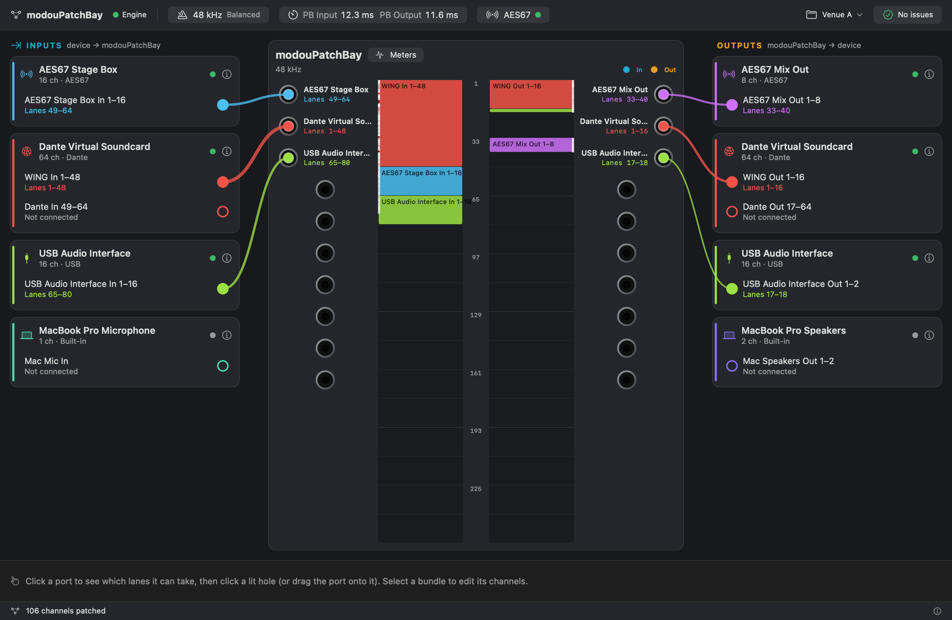Click the USB Audio Interface Out 1–2 port
952x620 pixels.
[732, 289]
